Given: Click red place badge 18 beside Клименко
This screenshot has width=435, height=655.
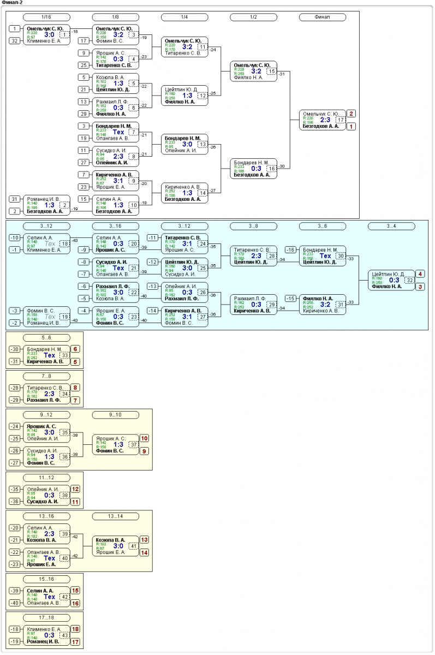Looking at the screenshot, I should (x=76, y=629).
